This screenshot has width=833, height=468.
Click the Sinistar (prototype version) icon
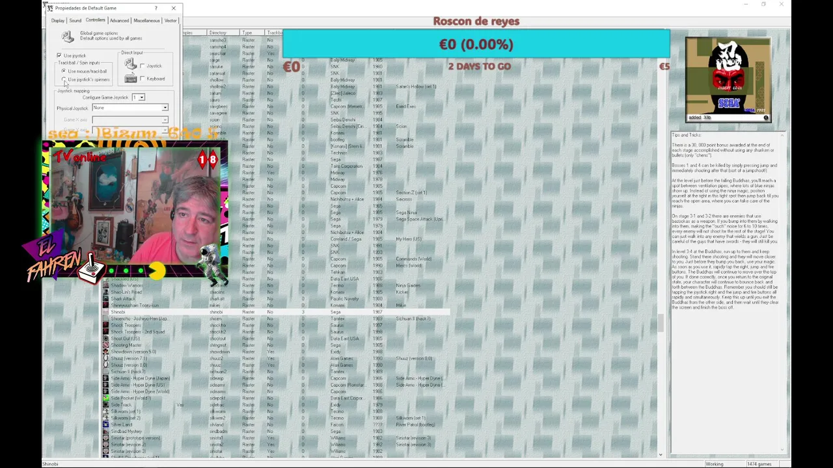[x=105, y=438]
